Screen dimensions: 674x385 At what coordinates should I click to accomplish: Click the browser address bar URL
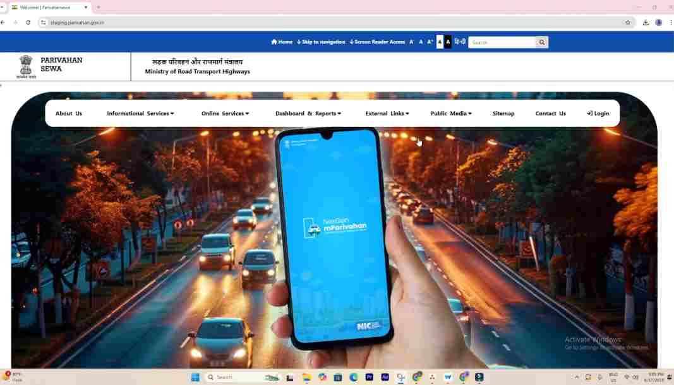click(x=77, y=22)
